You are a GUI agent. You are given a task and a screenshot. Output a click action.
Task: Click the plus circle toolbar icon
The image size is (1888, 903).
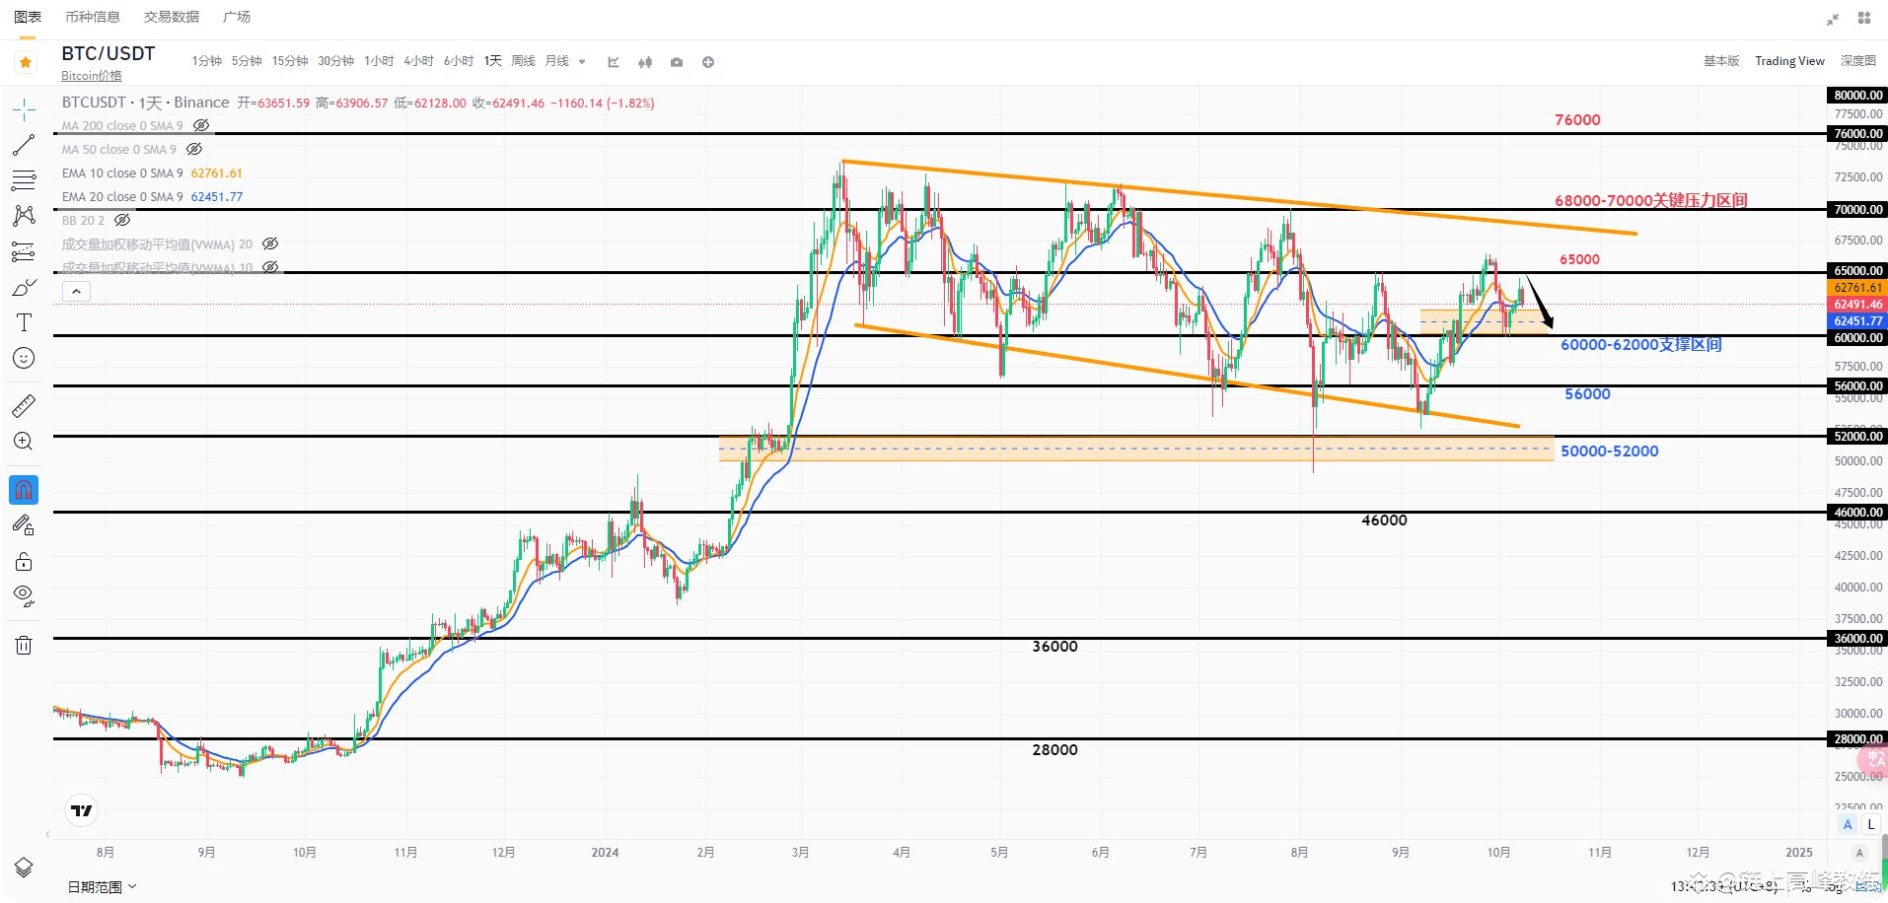pos(708,62)
